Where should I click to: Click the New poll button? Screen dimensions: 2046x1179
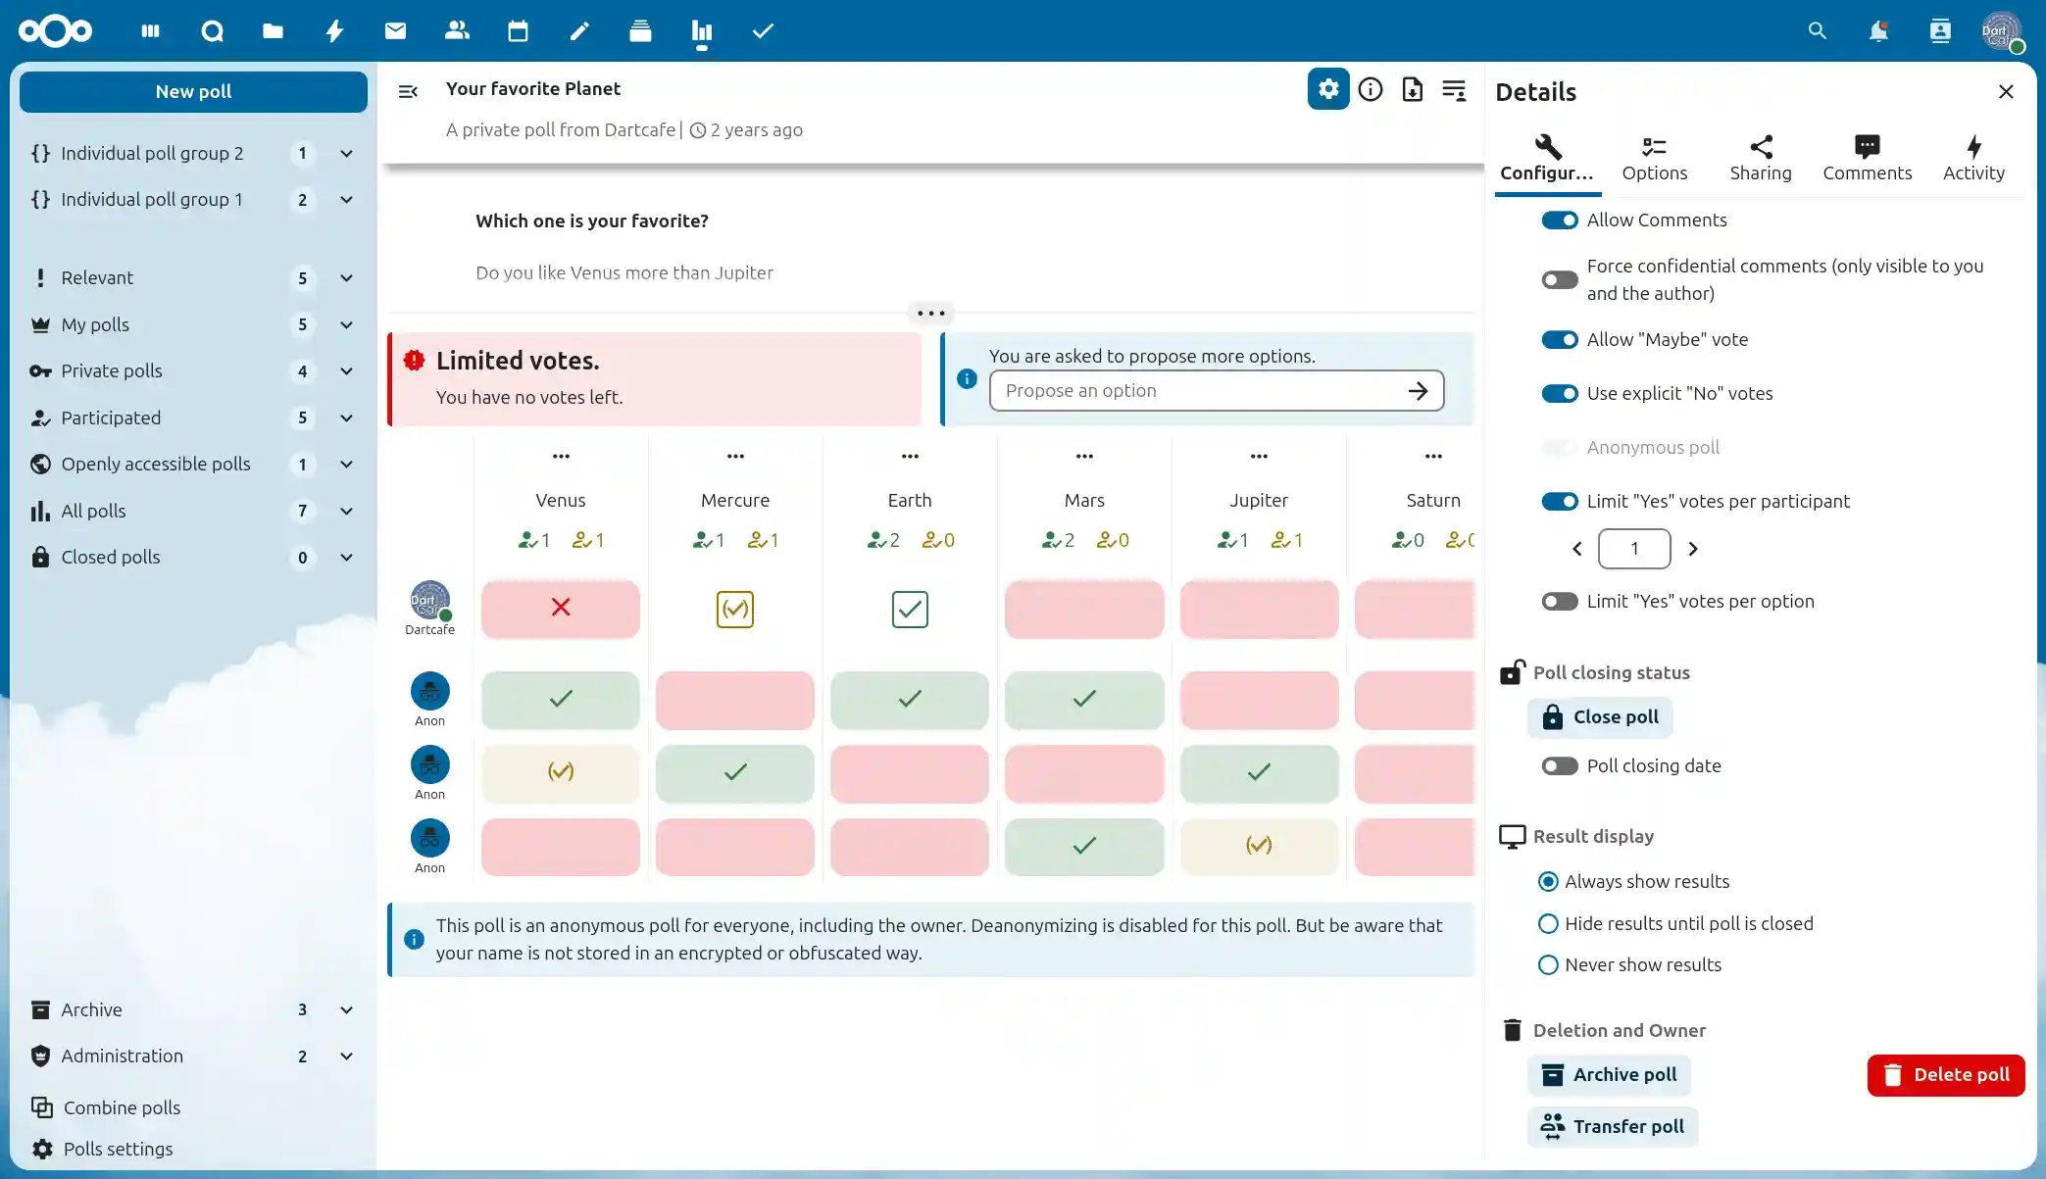pyautogui.click(x=193, y=92)
